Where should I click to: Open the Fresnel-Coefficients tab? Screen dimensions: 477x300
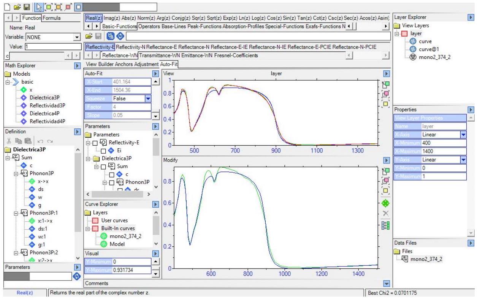pyautogui.click(x=236, y=56)
